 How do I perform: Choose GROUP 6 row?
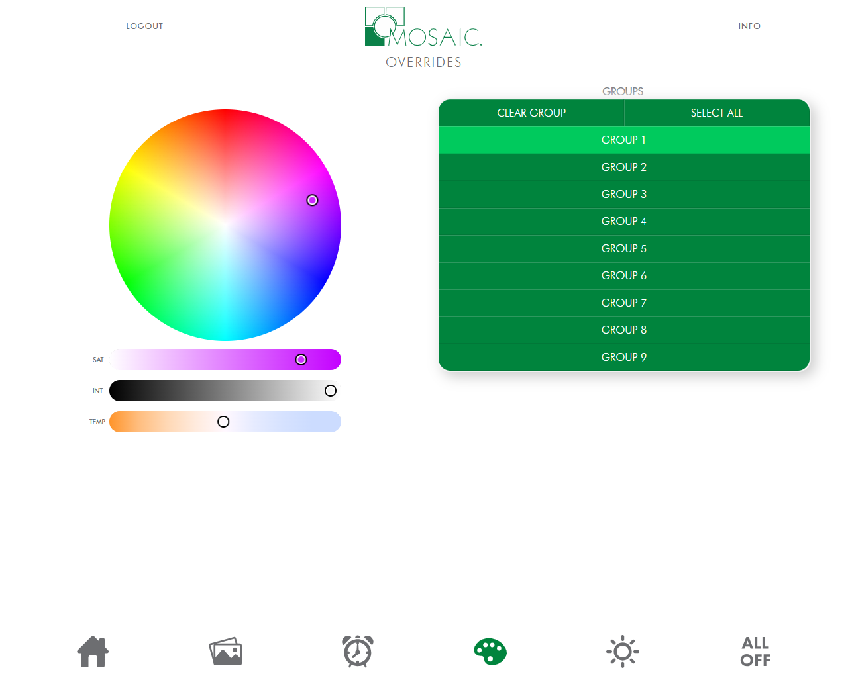624,275
